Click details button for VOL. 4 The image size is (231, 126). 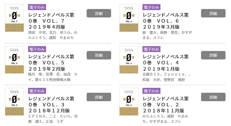[x=213, y=55]
